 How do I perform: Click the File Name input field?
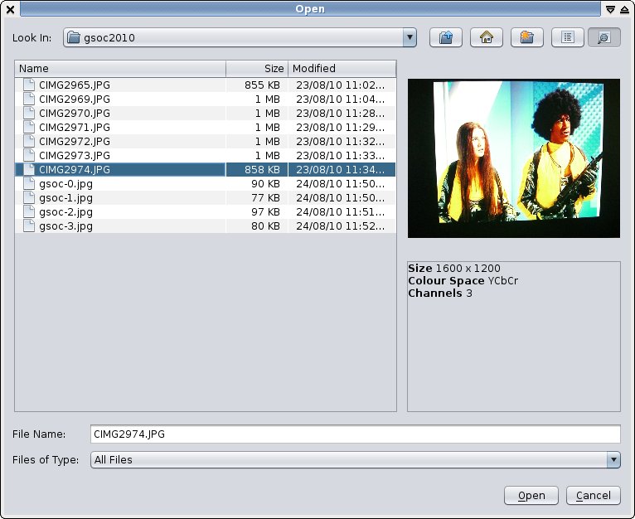click(355, 434)
